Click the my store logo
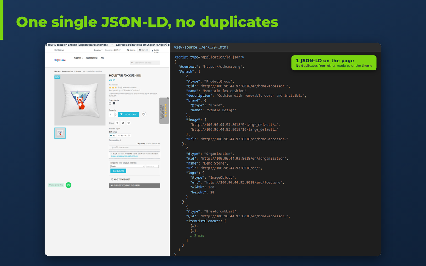This screenshot has width=426, height=266. pyautogui.click(x=60, y=60)
